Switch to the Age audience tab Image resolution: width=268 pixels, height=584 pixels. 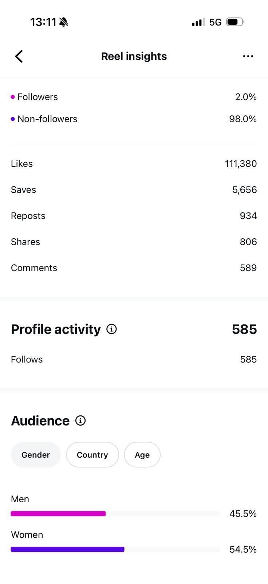142,455
